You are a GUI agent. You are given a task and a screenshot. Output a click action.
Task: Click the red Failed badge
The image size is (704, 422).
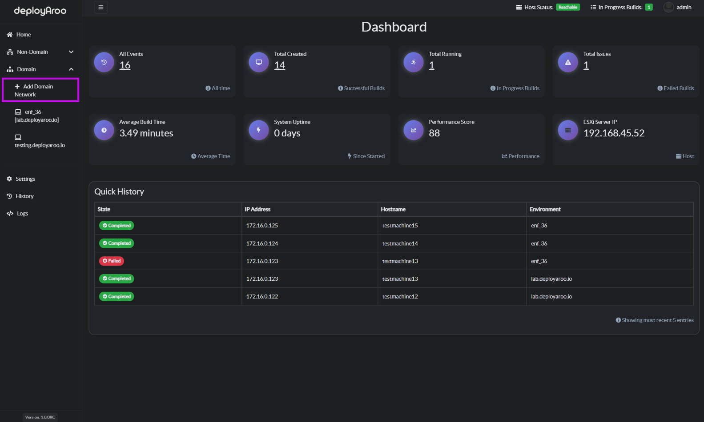[112, 261]
